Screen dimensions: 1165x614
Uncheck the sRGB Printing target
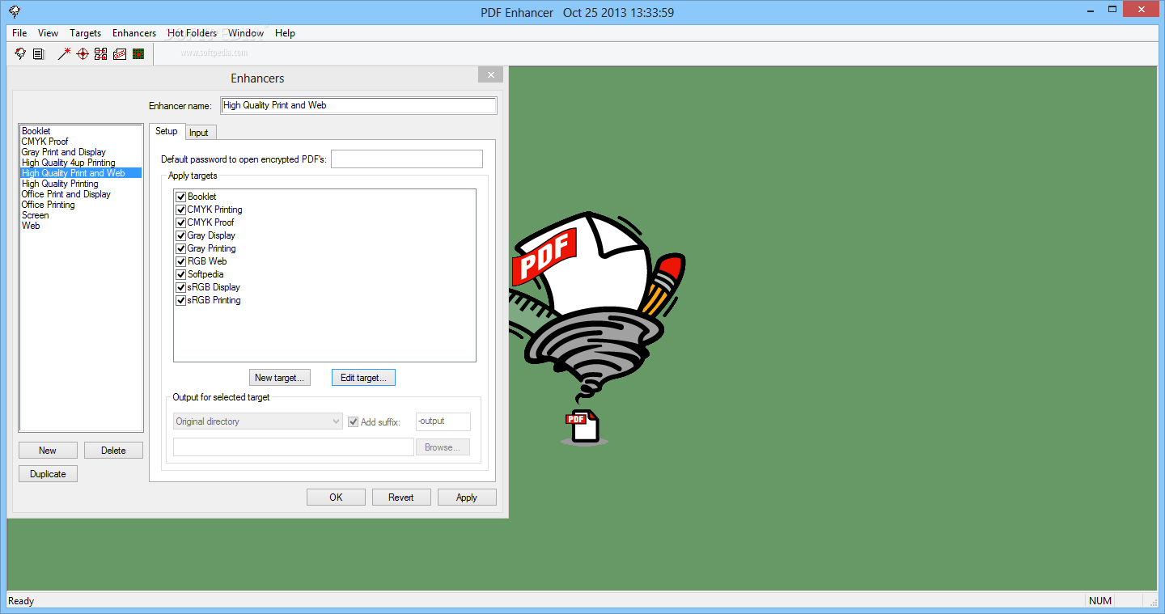coord(181,300)
